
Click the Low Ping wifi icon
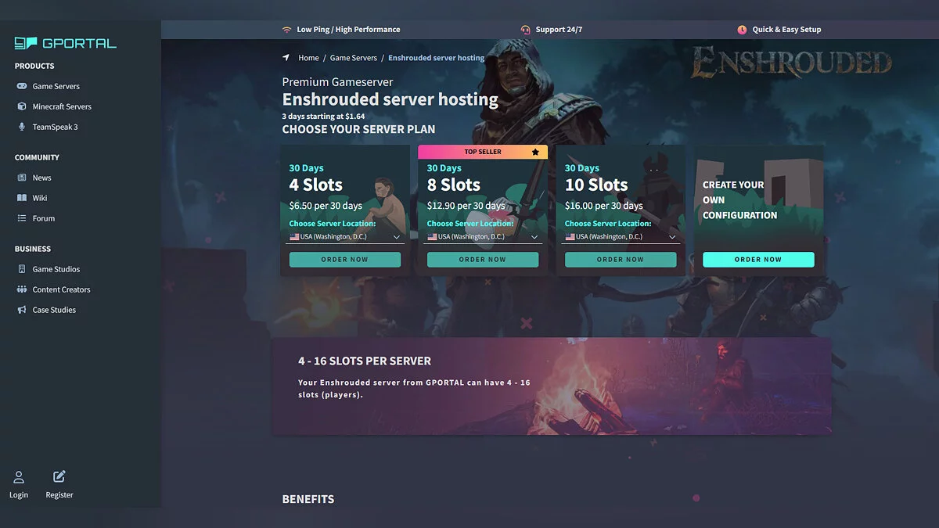click(286, 30)
